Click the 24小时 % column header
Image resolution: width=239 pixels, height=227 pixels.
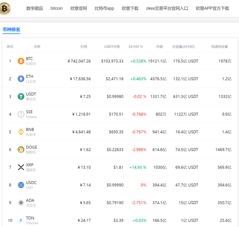pyautogui.click(x=136, y=46)
